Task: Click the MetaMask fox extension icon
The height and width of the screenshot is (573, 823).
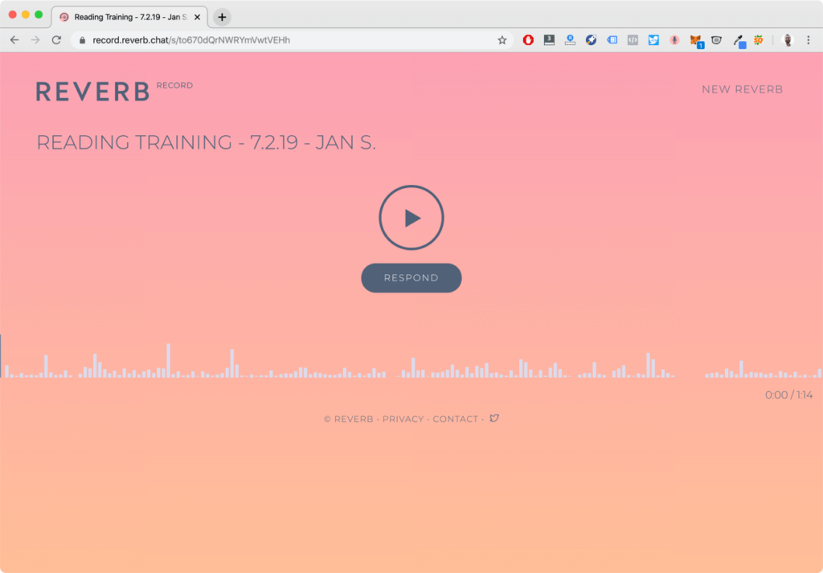Action: (696, 40)
